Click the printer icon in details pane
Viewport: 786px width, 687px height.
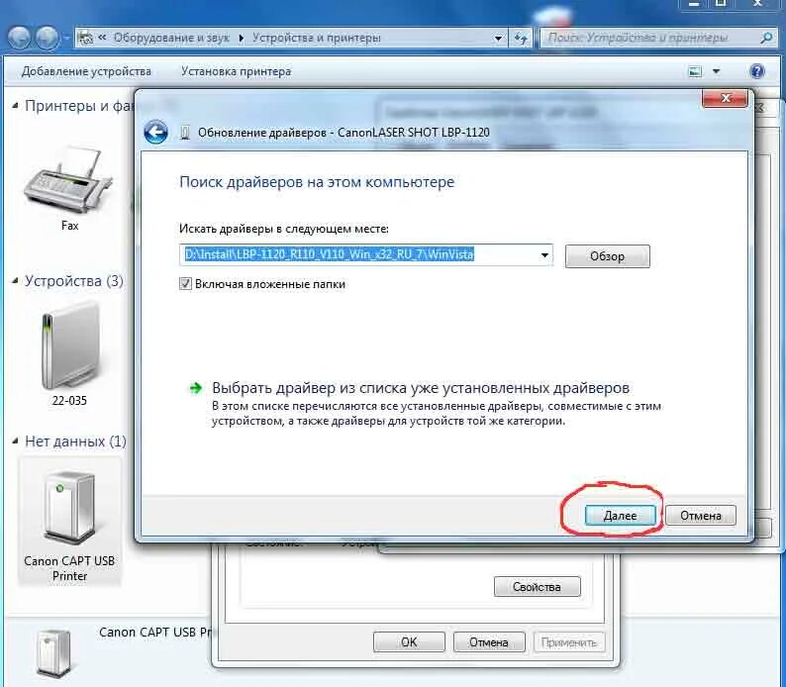click(53, 654)
